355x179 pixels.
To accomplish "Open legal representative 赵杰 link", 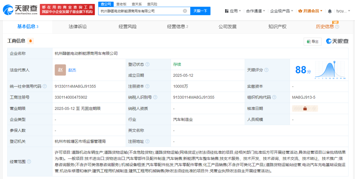I will (x=72, y=70).
